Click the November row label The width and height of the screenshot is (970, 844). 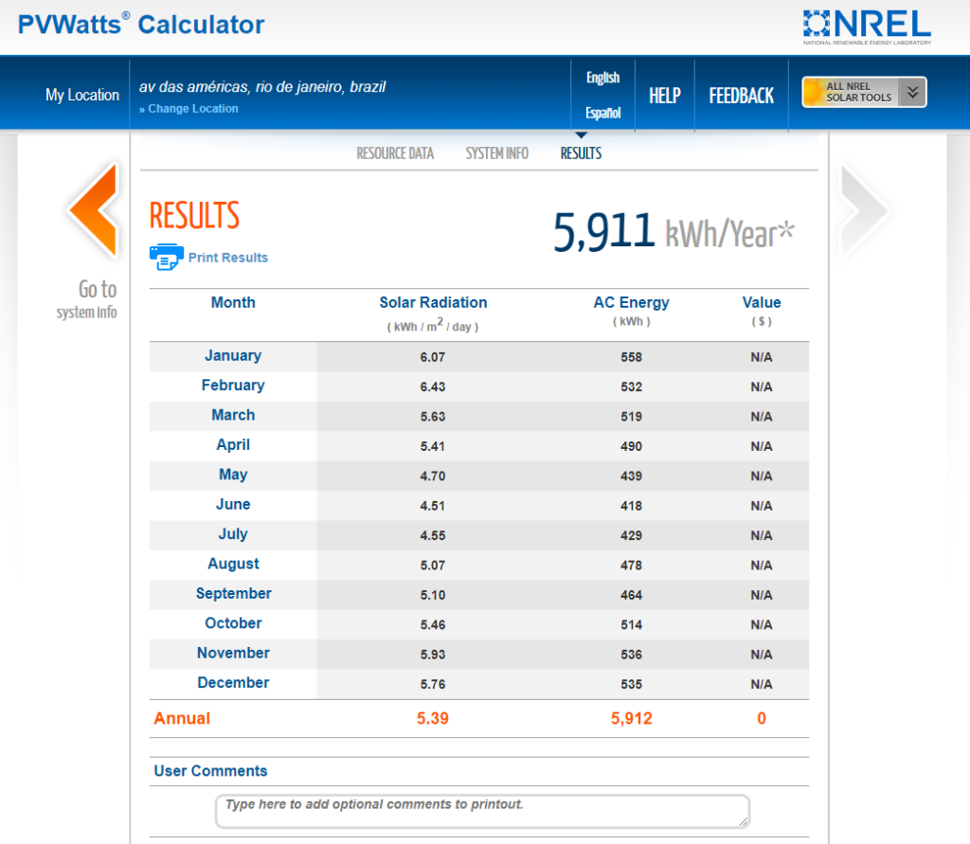click(233, 653)
